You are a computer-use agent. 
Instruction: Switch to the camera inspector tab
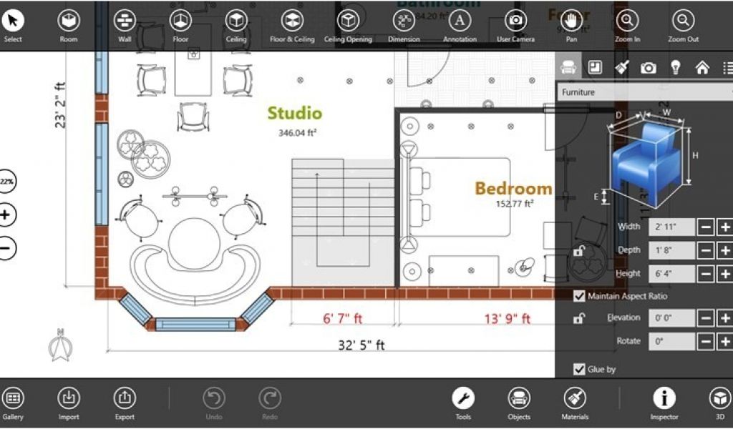coord(649,68)
